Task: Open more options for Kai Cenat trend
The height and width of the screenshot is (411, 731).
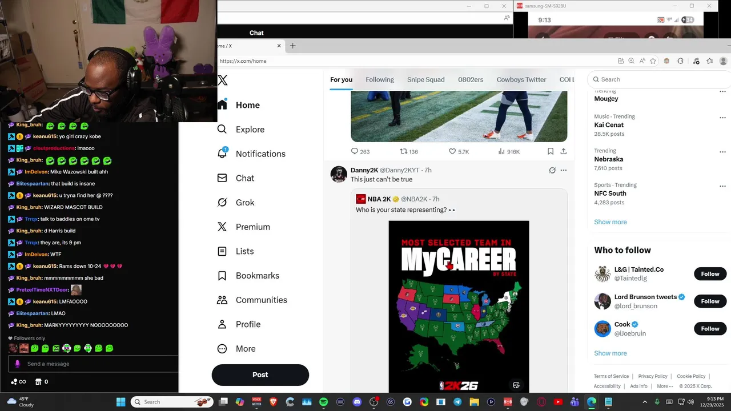Action: pos(722,118)
